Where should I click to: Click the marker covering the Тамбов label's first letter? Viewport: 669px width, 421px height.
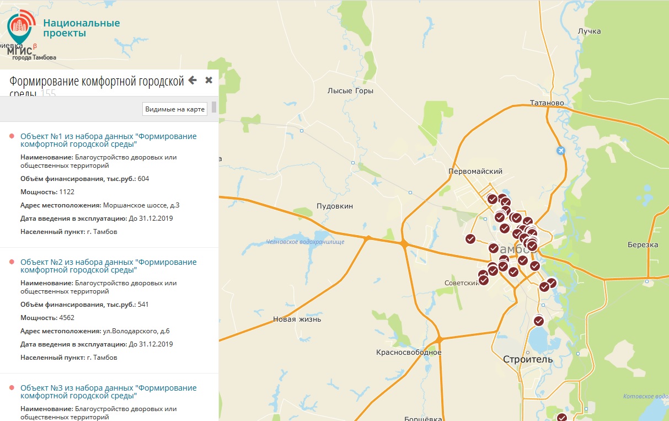coord(494,248)
